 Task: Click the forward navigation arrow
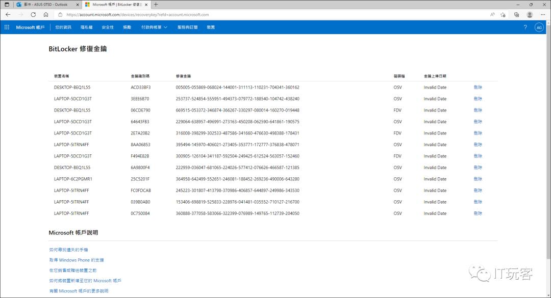pos(20,15)
